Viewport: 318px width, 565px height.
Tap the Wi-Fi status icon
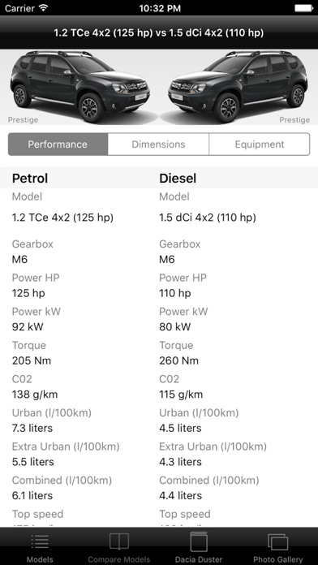44,7
